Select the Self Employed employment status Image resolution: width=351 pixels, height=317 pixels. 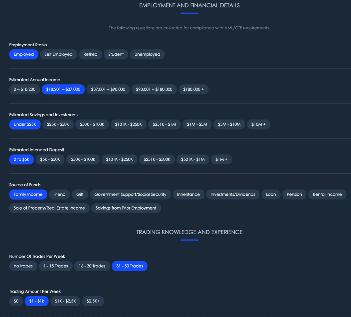pos(58,54)
